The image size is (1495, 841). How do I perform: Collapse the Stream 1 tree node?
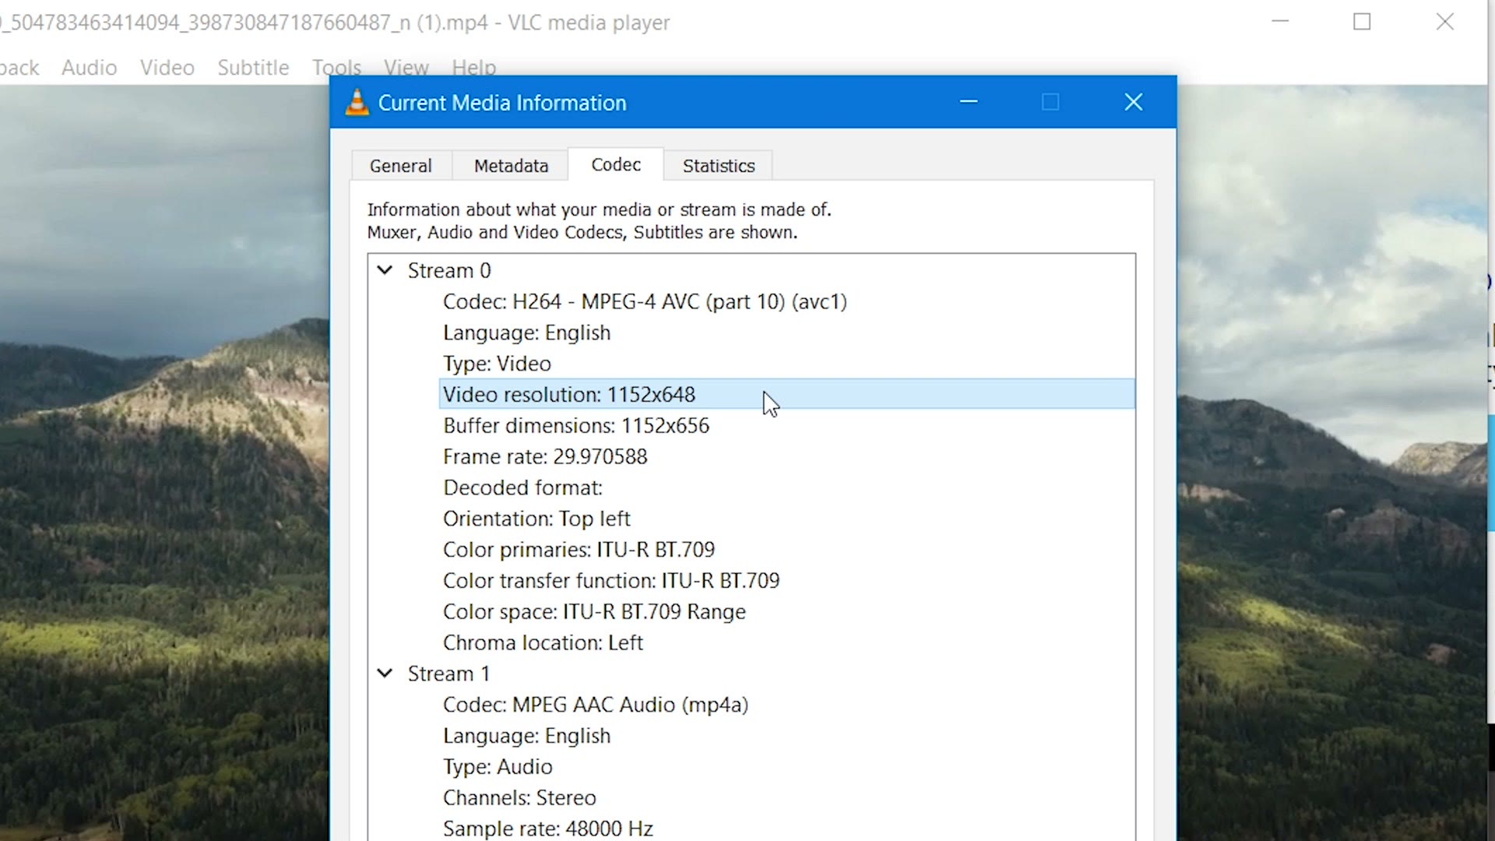385,674
